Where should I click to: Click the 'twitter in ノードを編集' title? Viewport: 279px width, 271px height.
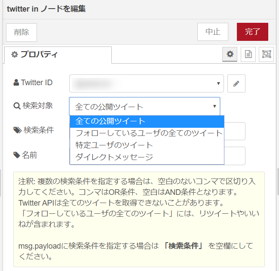46,9
